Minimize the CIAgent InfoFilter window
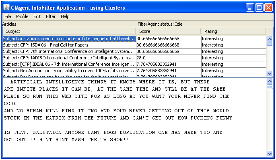 [x=250, y=8]
